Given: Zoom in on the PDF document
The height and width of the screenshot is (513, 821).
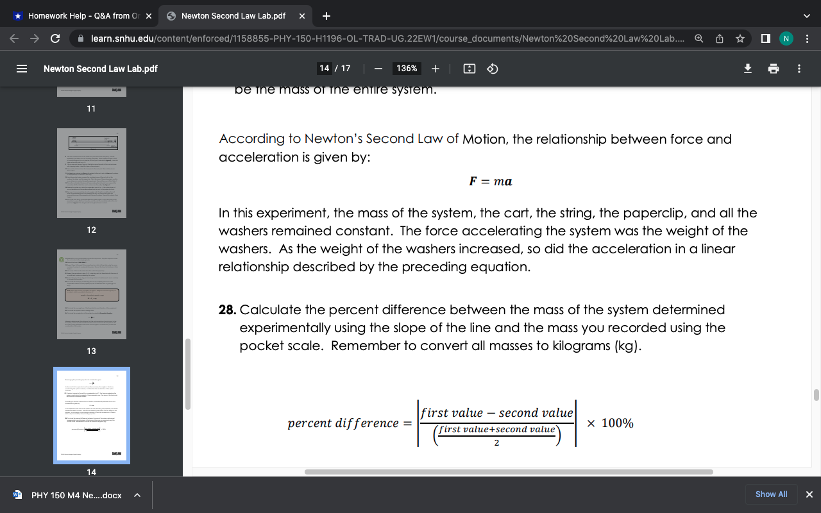Looking at the screenshot, I should click(x=436, y=69).
